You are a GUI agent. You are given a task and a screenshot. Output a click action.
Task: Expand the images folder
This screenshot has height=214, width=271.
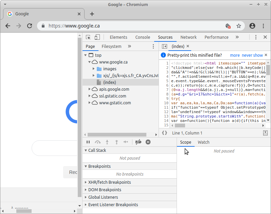(x=94, y=69)
